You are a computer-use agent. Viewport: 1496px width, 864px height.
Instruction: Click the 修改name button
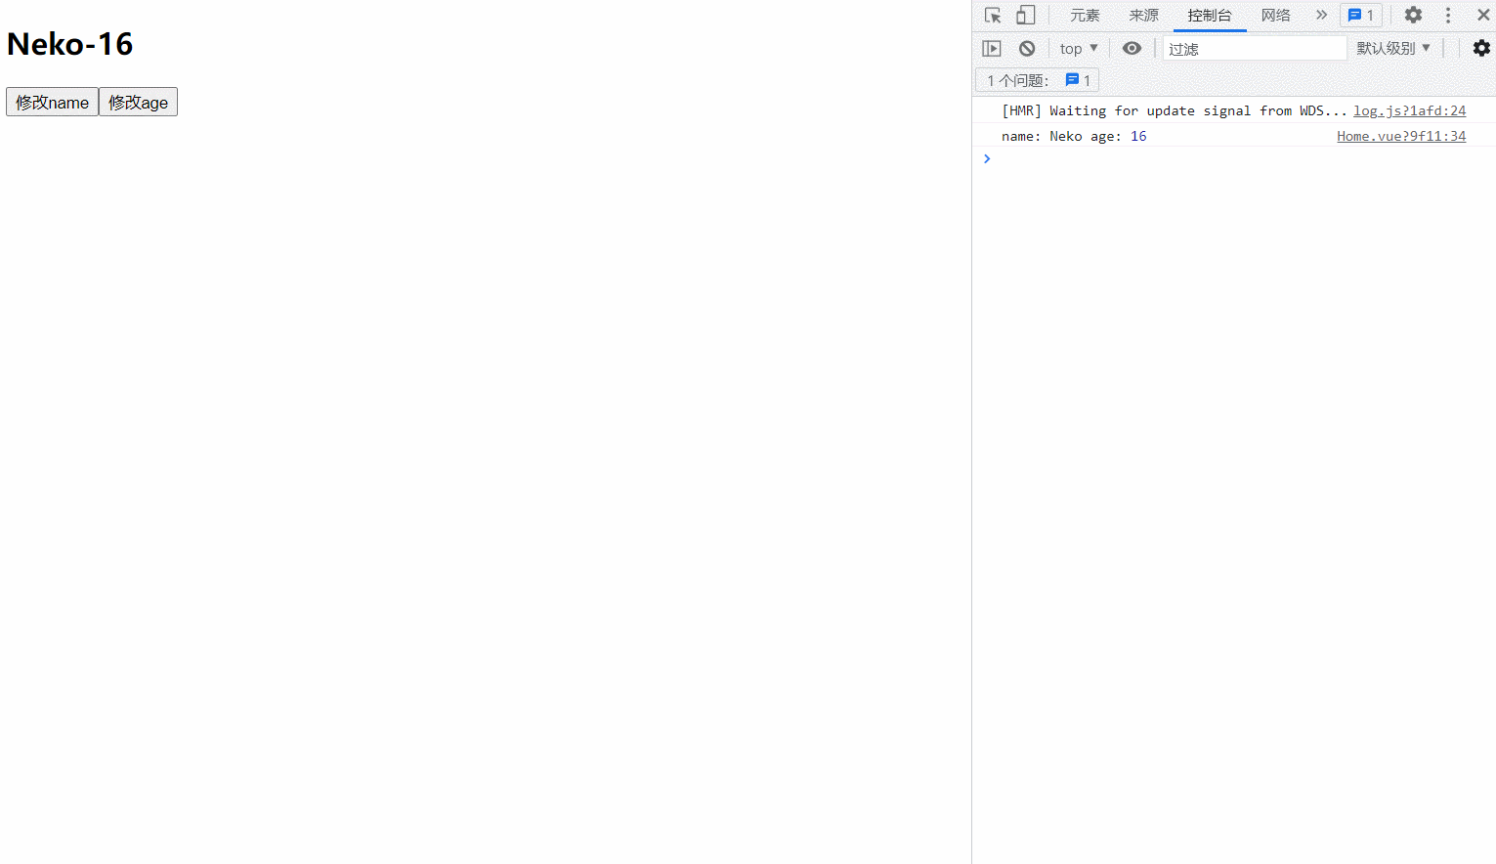click(x=52, y=102)
